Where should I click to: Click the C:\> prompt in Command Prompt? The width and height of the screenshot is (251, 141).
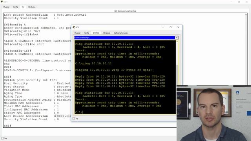tap(78, 112)
